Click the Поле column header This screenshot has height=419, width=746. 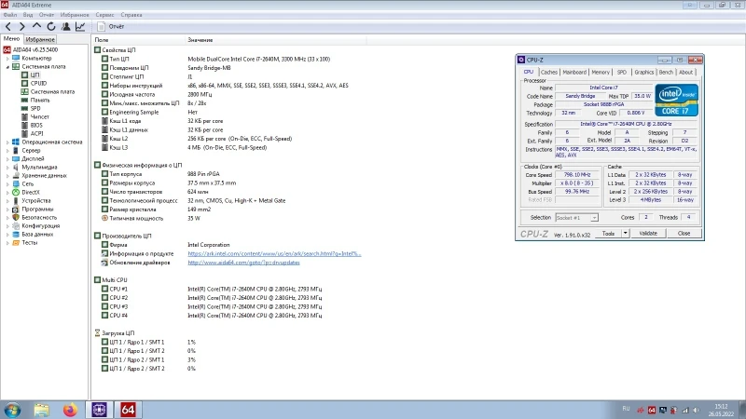point(138,40)
